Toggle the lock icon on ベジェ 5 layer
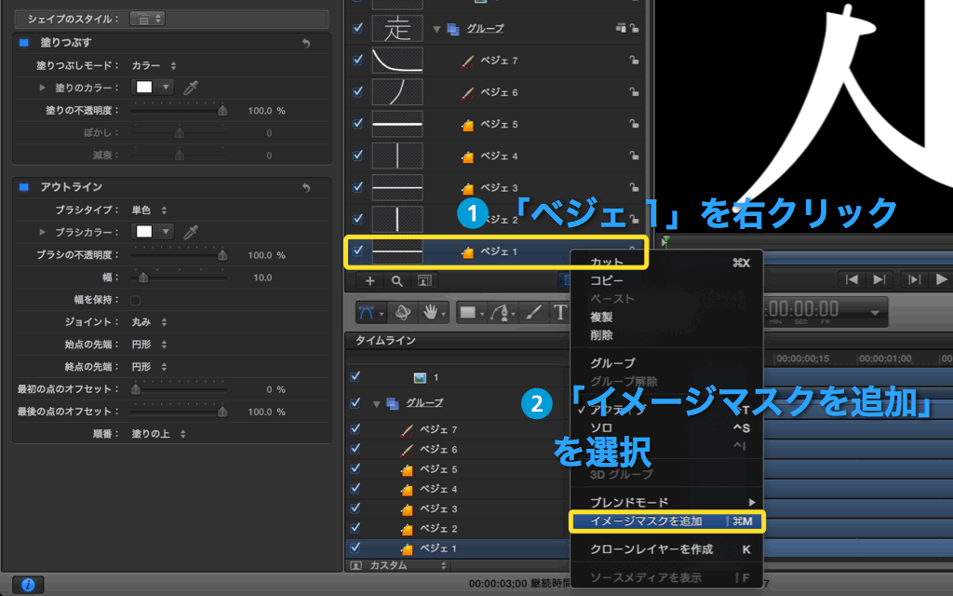This screenshot has height=596, width=953. 634,124
